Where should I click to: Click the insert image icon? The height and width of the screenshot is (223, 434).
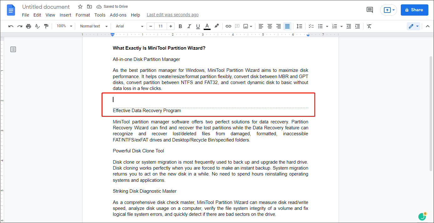click(246, 26)
